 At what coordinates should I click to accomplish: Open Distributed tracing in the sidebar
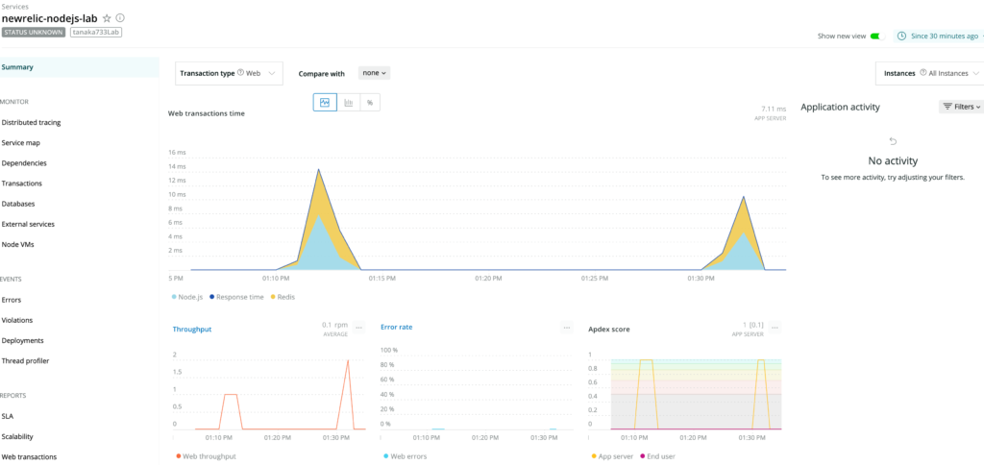pyautogui.click(x=32, y=122)
